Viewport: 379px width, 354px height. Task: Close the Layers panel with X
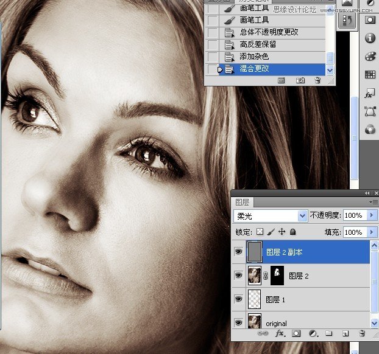coord(376,193)
